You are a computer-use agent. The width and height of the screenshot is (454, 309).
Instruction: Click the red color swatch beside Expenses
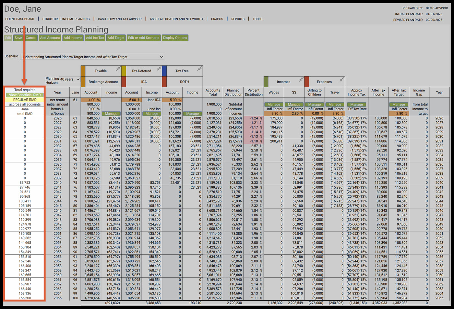point(306,82)
